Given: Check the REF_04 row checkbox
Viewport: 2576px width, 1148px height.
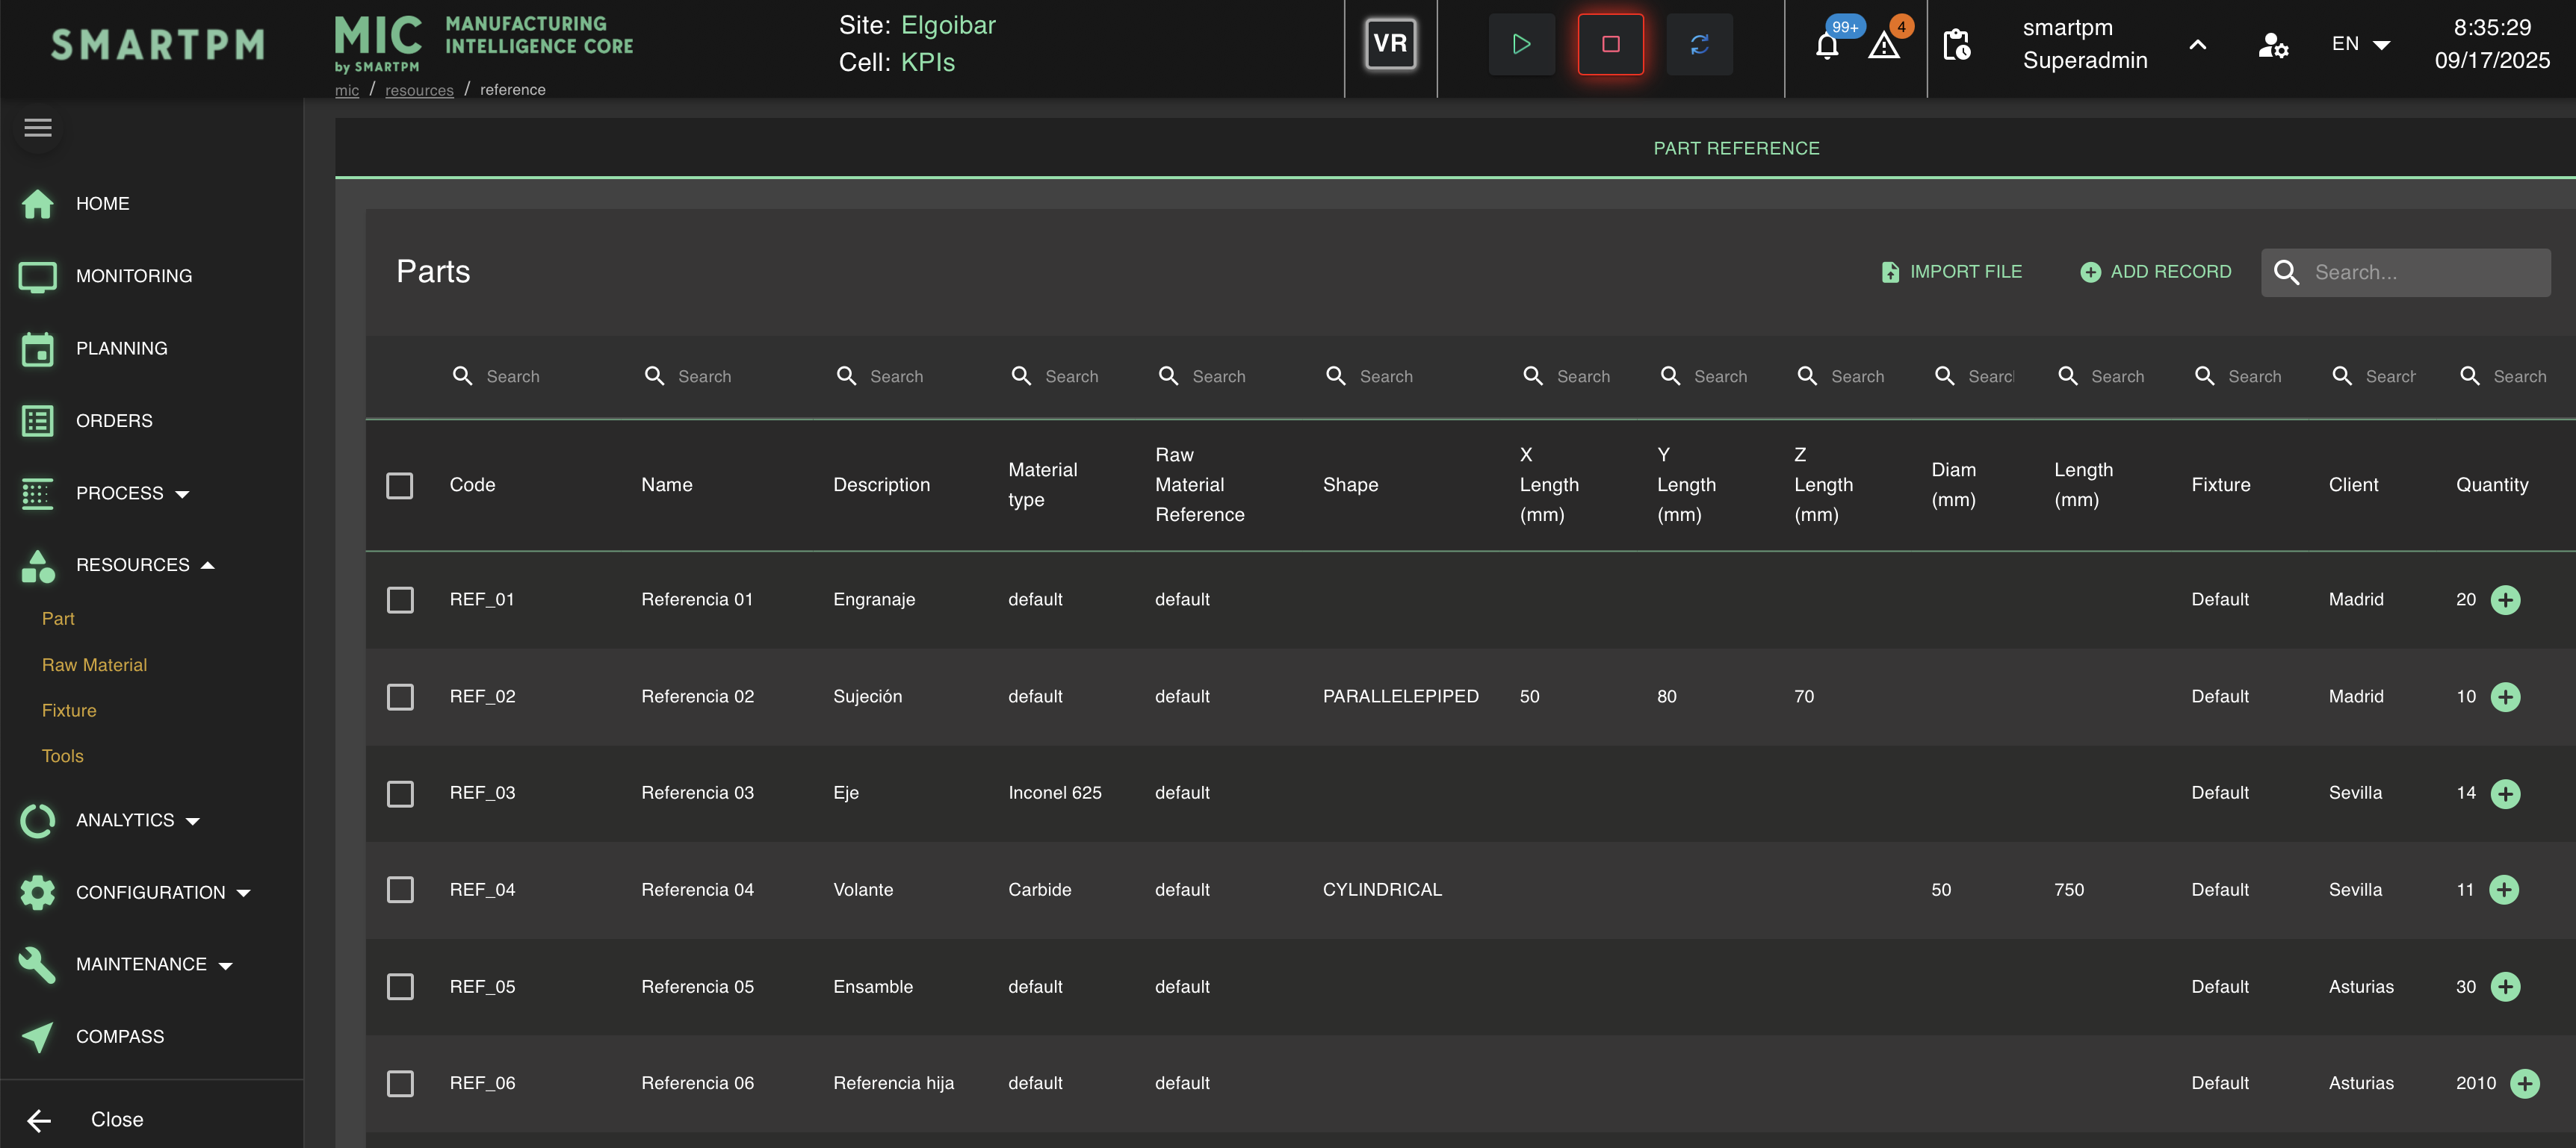Looking at the screenshot, I should [x=400, y=889].
